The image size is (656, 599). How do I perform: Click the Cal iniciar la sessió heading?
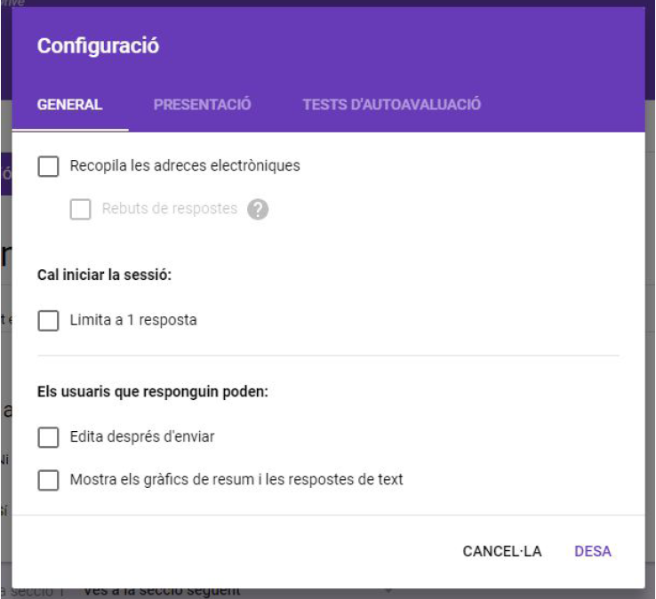(x=104, y=275)
